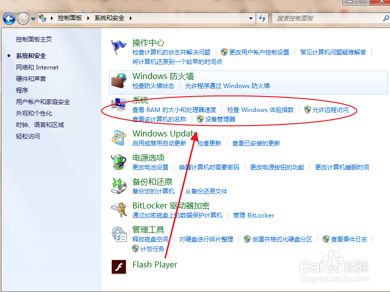The width and height of the screenshot is (390, 292).
Task: Click 查看该计算机的名称 link
Action: coord(159,119)
